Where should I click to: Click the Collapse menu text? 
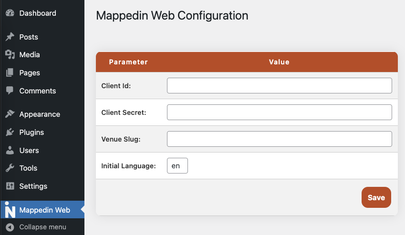[43, 227]
